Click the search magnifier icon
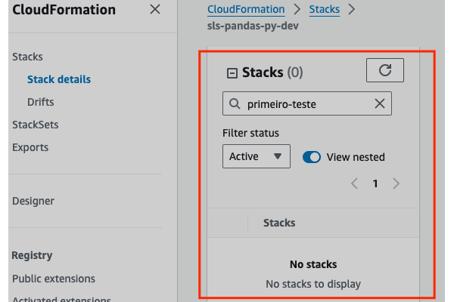 tap(234, 104)
